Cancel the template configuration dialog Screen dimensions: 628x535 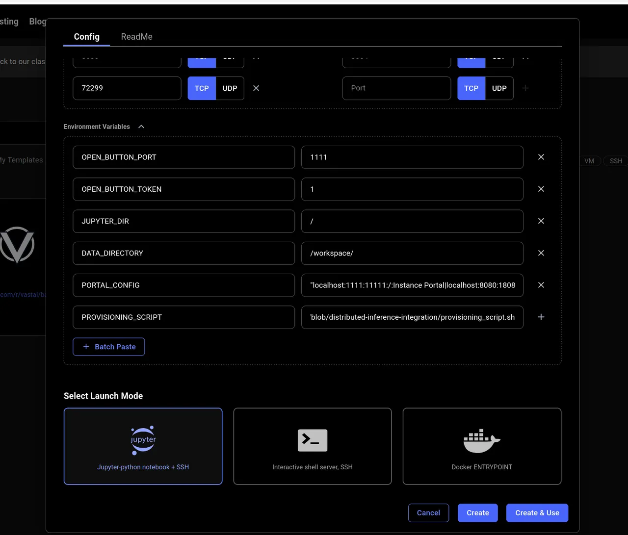(428, 513)
